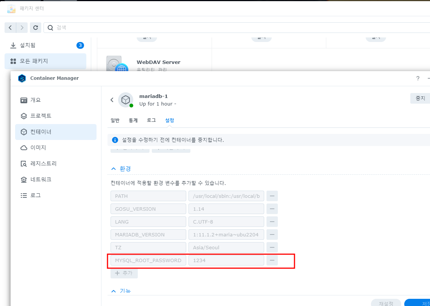
Task: Click the PATH variable name field
Action: [148, 196]
